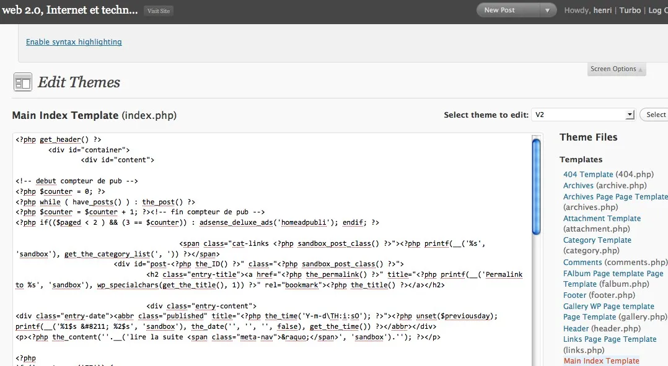The height and width of the screenshot is (366, 668).
Task: Open the Links Page Page Template
Action: click(x=610, y=339)
